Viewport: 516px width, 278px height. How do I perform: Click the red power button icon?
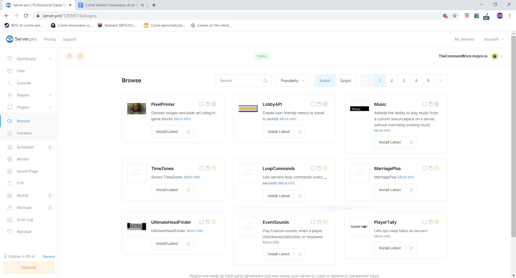pyautogui.click(x=69, y=56)
